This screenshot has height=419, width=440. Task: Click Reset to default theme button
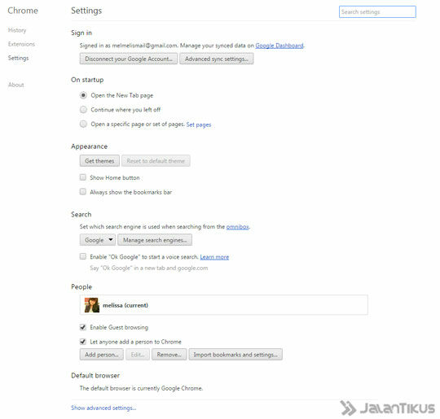click(156, 161)
